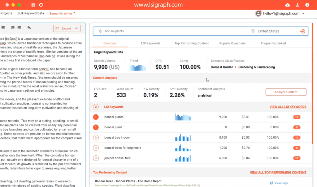Open the United States country selector
Viewport: 317px width, 187px height.
tap(268, 31)
